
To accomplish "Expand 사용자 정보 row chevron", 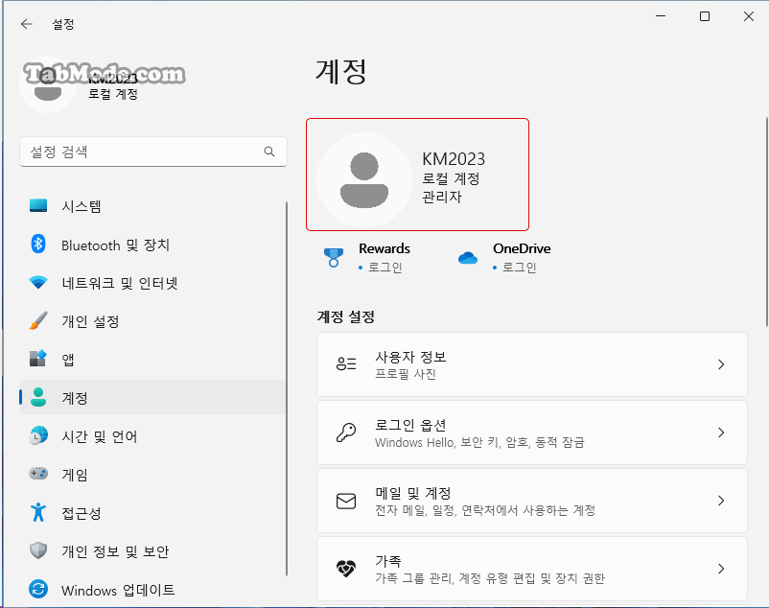I will (721, 364).
